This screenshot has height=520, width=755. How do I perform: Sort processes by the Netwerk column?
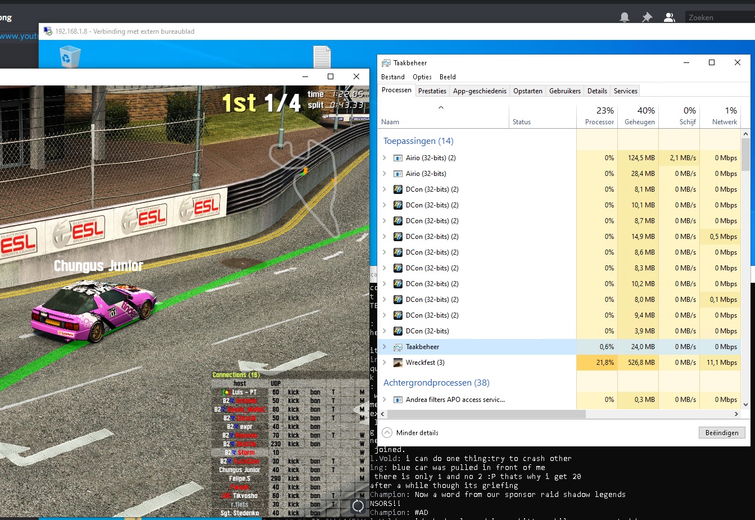point(720,115)
